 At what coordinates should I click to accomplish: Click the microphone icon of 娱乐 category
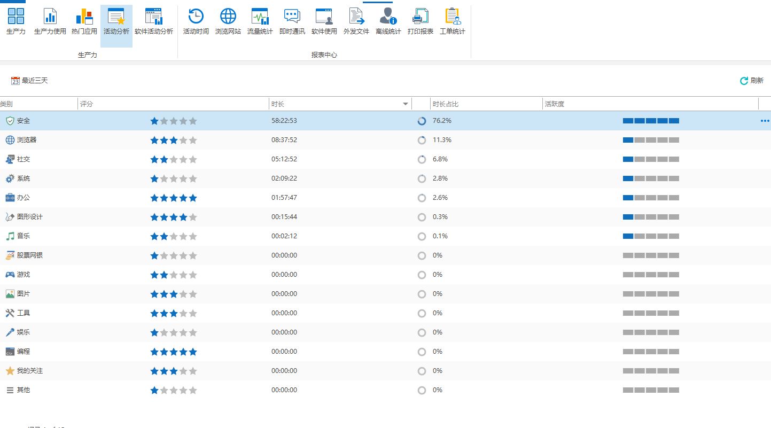[x=10, y=332]
